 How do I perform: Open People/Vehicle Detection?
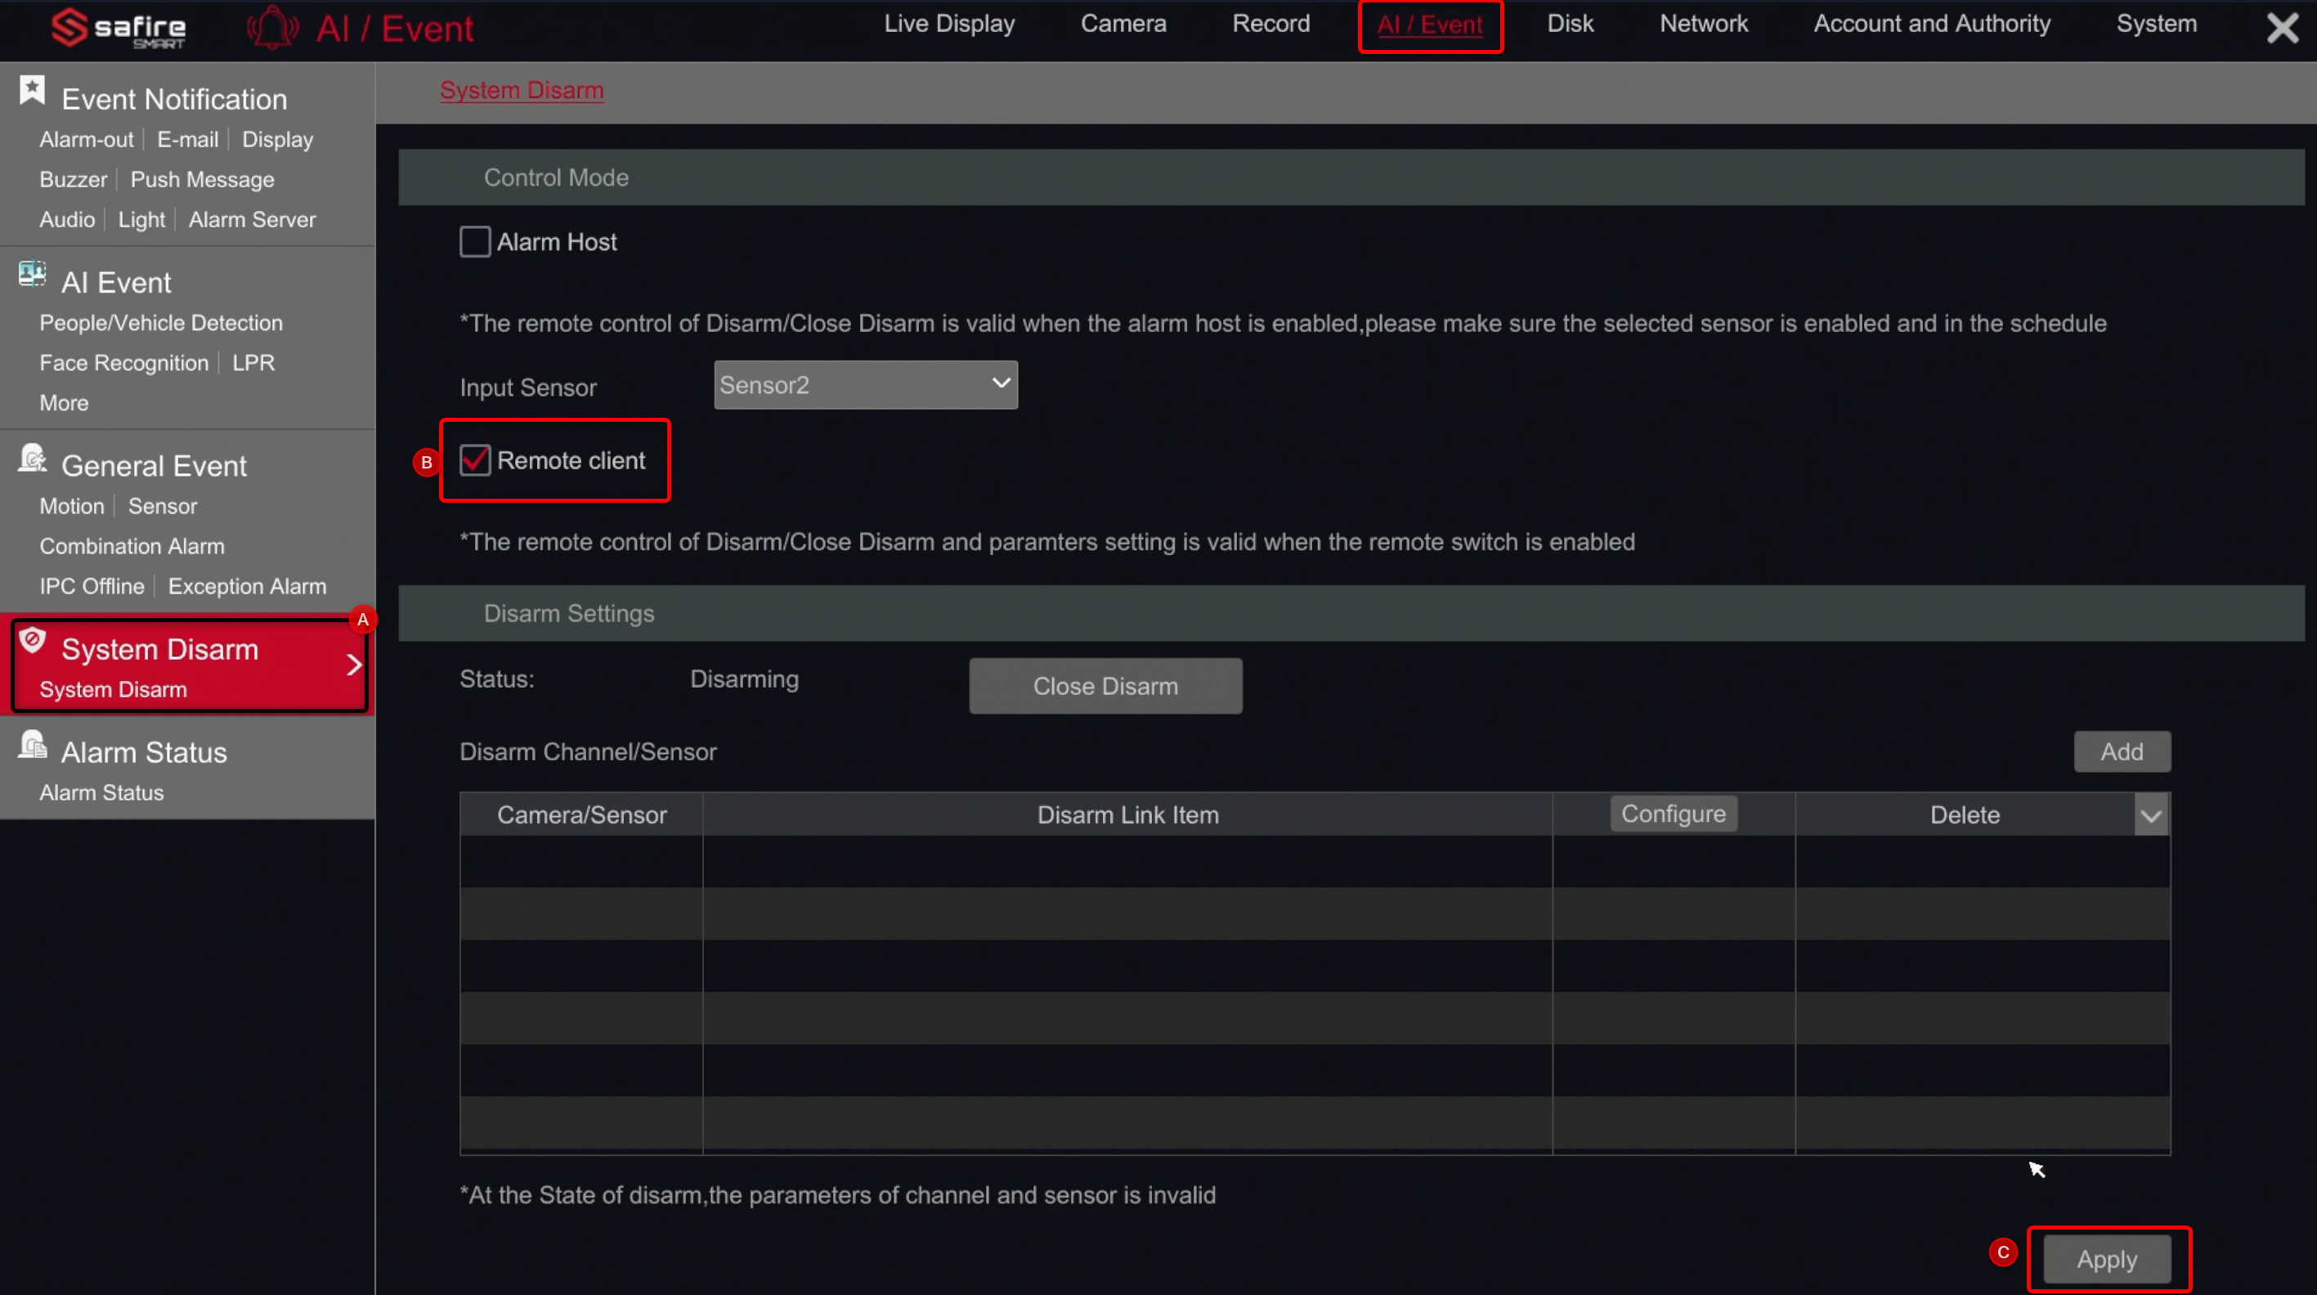point(161,323)
